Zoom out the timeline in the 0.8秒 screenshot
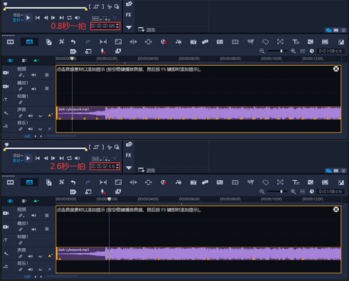The width and height of the screenshot is (349, 281). tap(262, 51)
